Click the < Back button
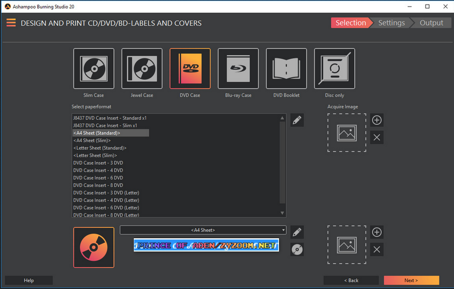 click(x=351, y=280)
